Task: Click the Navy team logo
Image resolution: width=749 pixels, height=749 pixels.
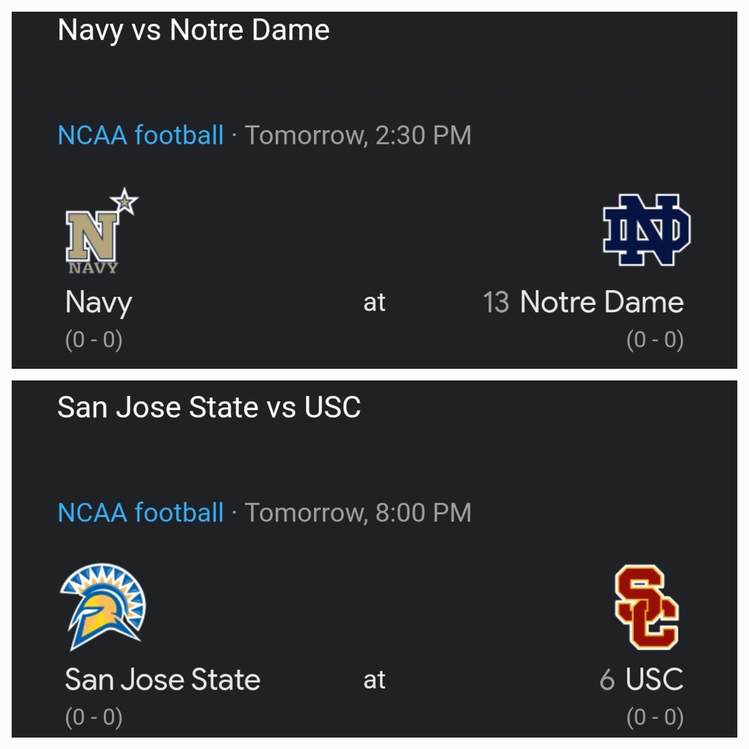Action: click(x=101, y=231)
